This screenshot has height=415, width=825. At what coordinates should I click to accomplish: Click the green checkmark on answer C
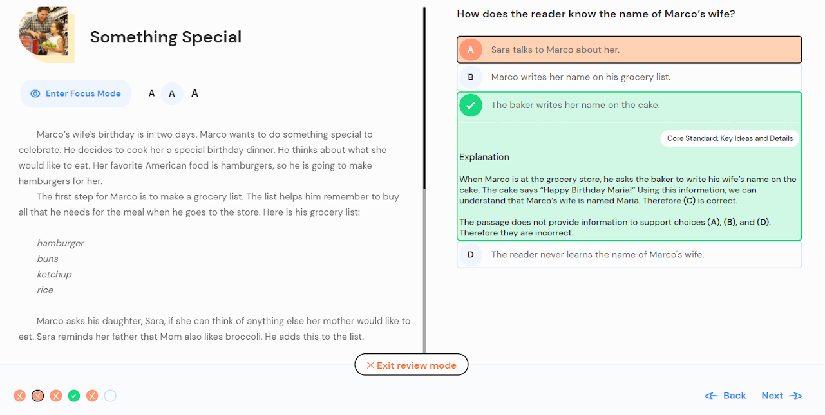click(471, 105)
